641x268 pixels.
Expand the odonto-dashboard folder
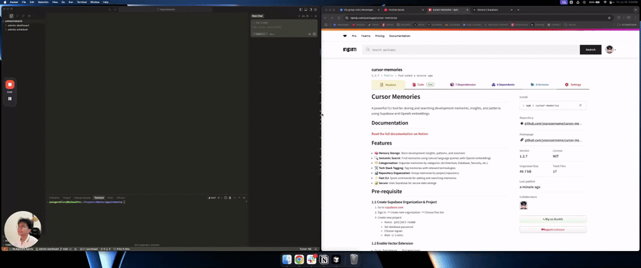click(x=18, y=26)
